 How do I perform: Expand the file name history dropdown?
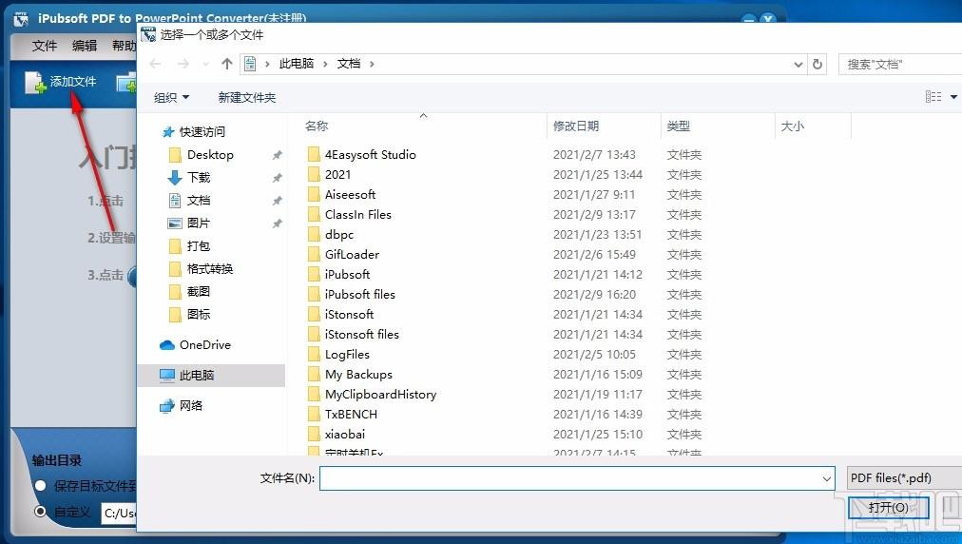pyautogui.click(x=827, y=478)
